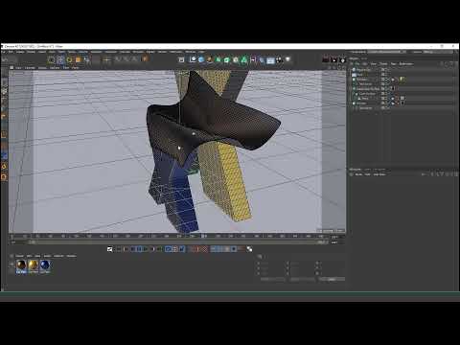This screenshot has width=460, height=345.
Task: Open middle dropdown in Coordinate Manager
Action: (302, 279)
